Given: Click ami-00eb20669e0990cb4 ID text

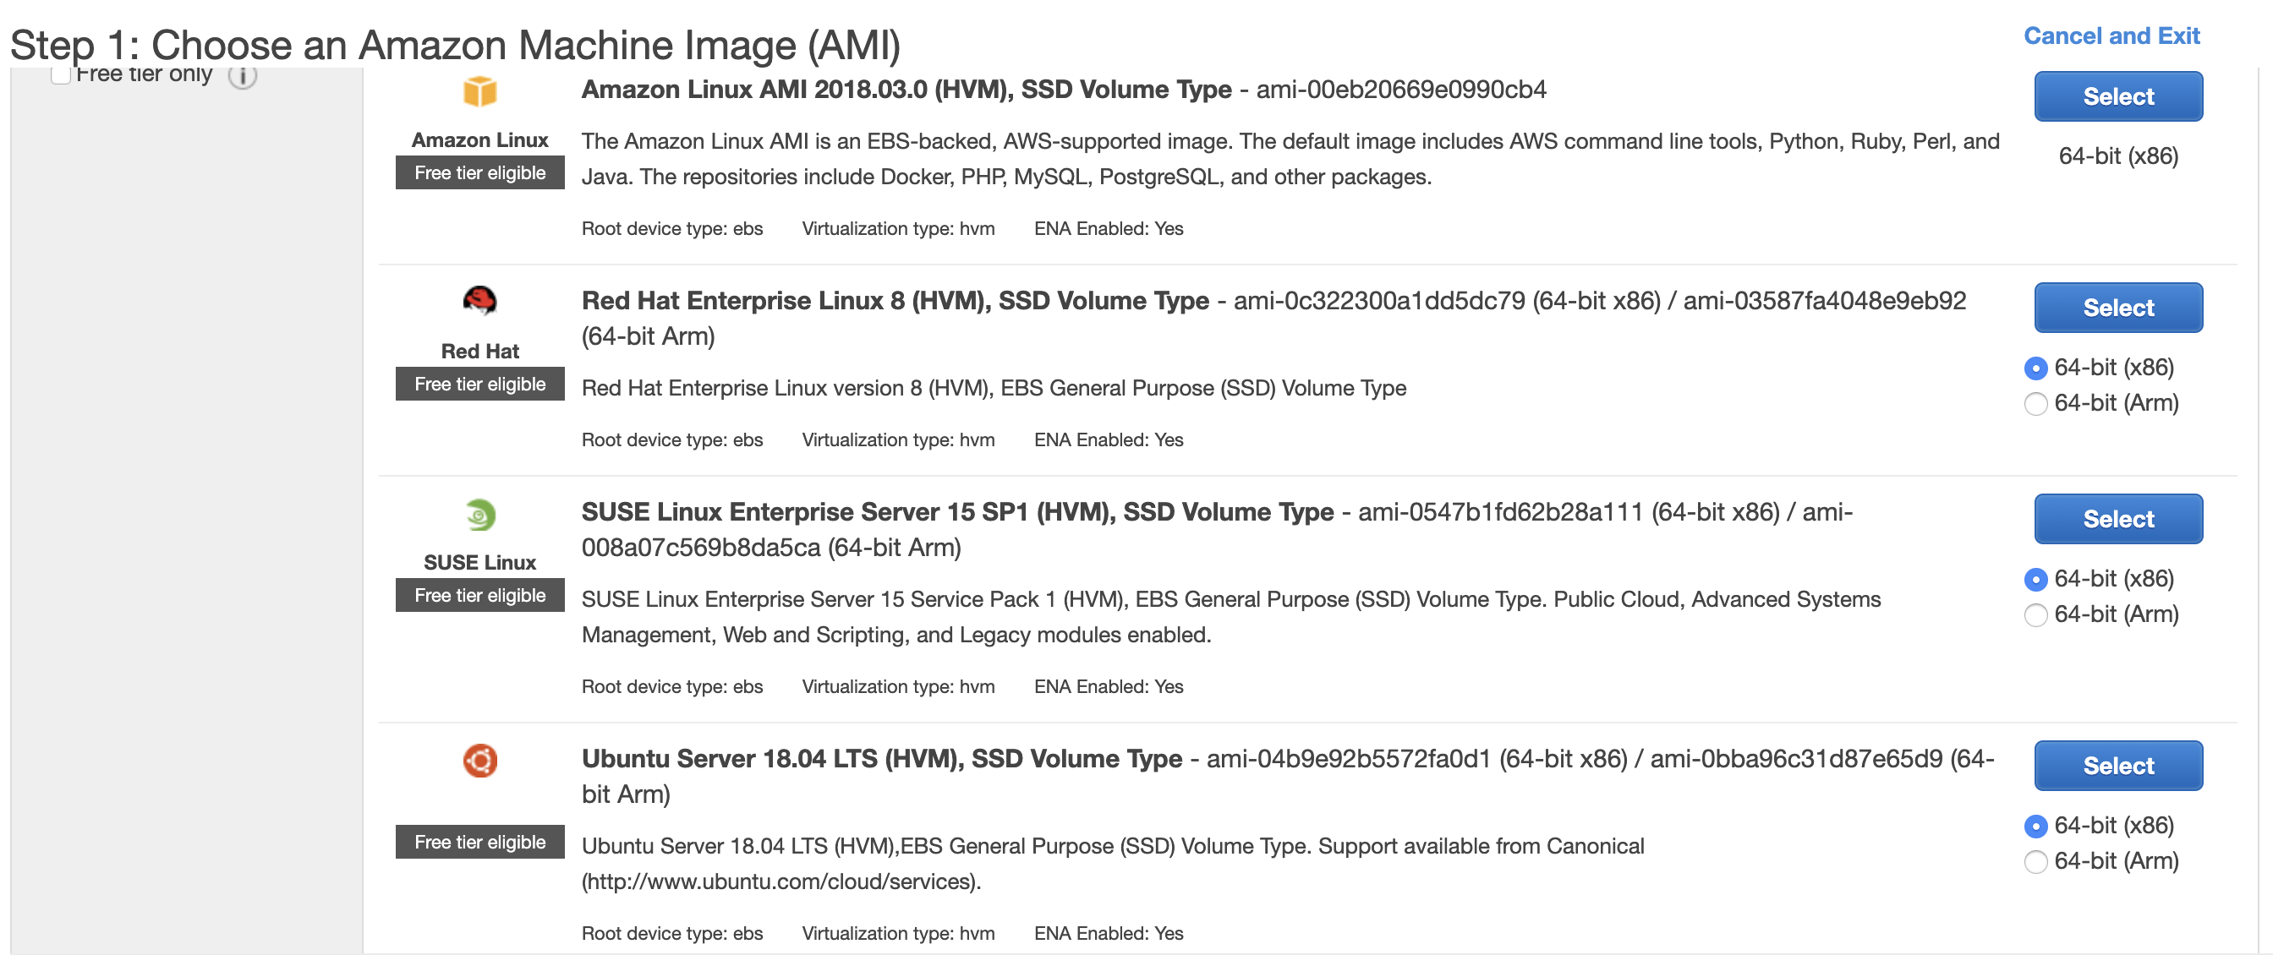Looking at the screenshot, I should coord(1401,89).
